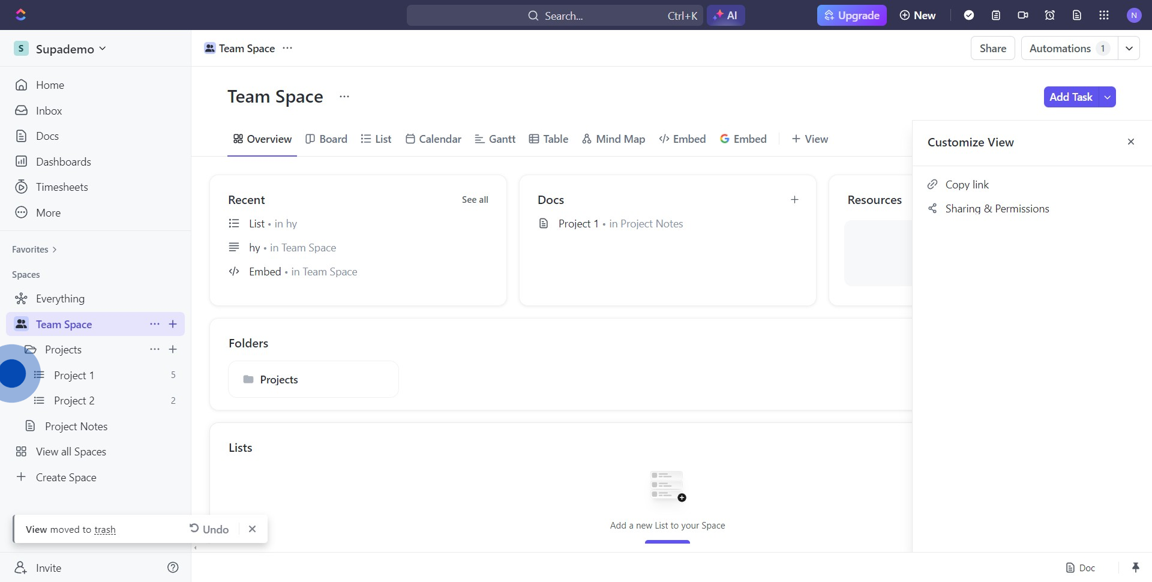Screen dimensions: 1152x582
Task: Click the pin icon at bottom right
Action: [x=1135, y=568]
